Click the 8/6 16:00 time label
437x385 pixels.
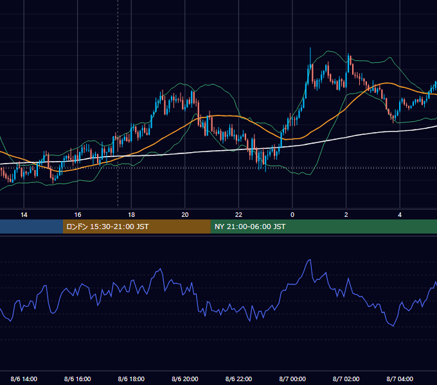[x=78, y=379]
